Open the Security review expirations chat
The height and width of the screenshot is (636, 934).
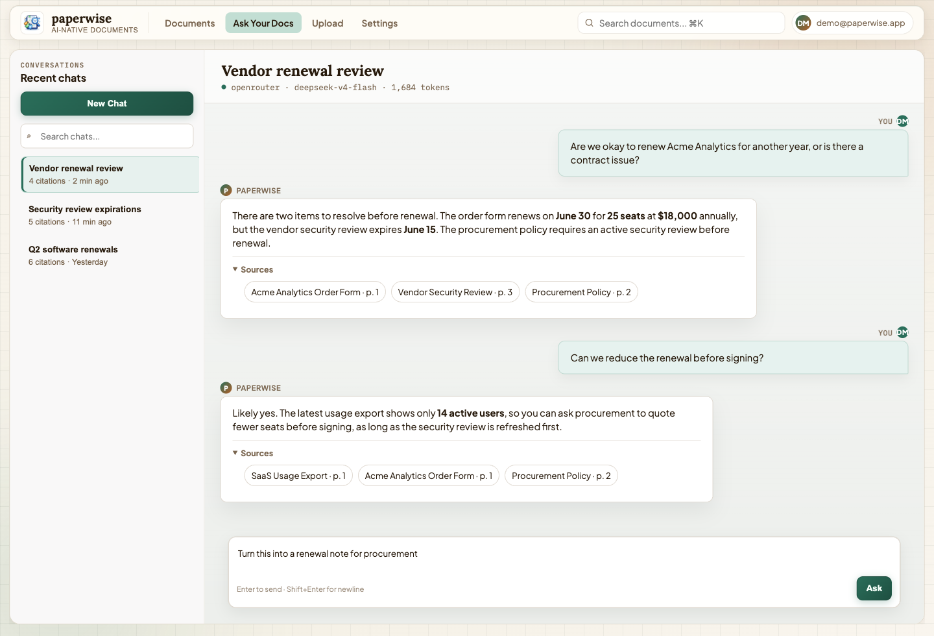tap(110, 215)
